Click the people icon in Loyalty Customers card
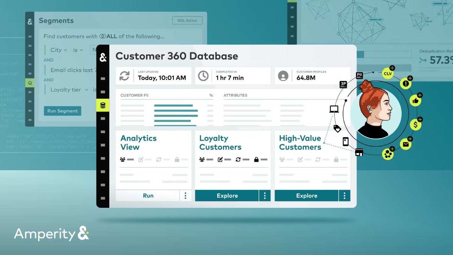The width and height of the screenshot is (453, 255). coord(202,159)
